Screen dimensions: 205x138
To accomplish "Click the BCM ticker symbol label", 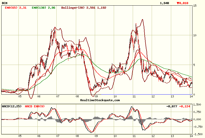I will click(x=5, y=3).
